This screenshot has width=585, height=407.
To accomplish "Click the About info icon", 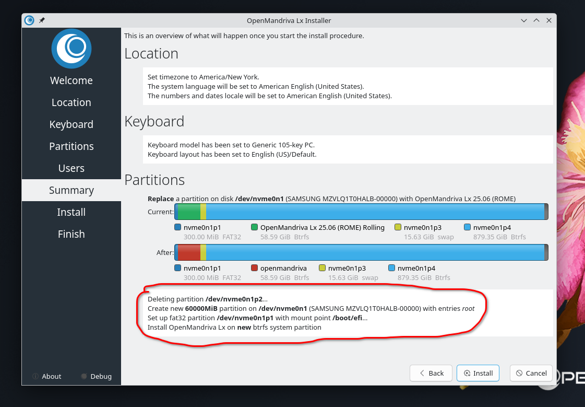I will (x=35, y=376).
